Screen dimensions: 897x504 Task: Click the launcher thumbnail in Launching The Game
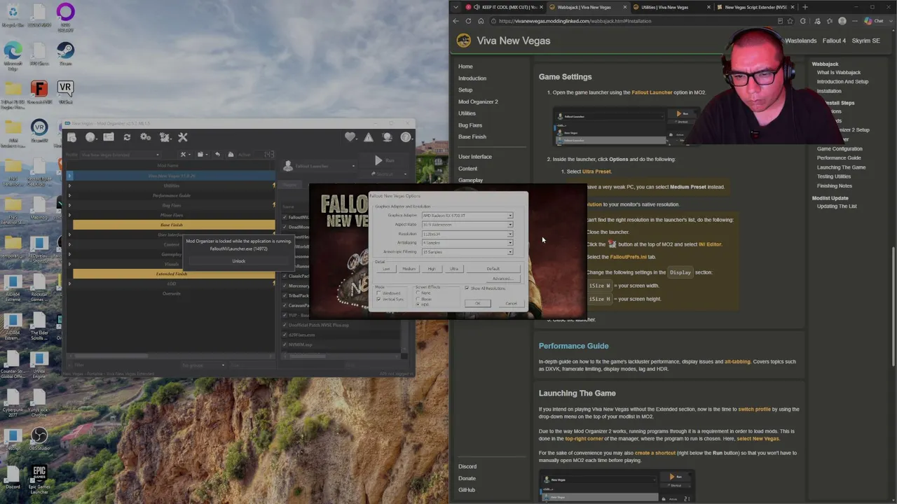coord(617,486)
